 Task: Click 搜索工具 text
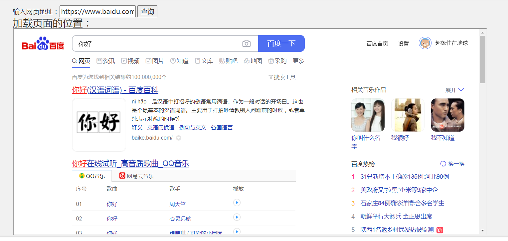pyautogui.click(x=285, y=77)
